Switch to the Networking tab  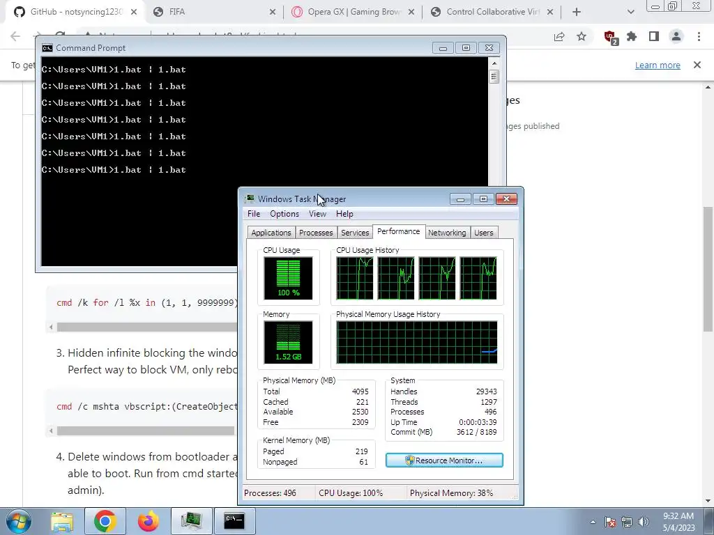coord(447,233)
